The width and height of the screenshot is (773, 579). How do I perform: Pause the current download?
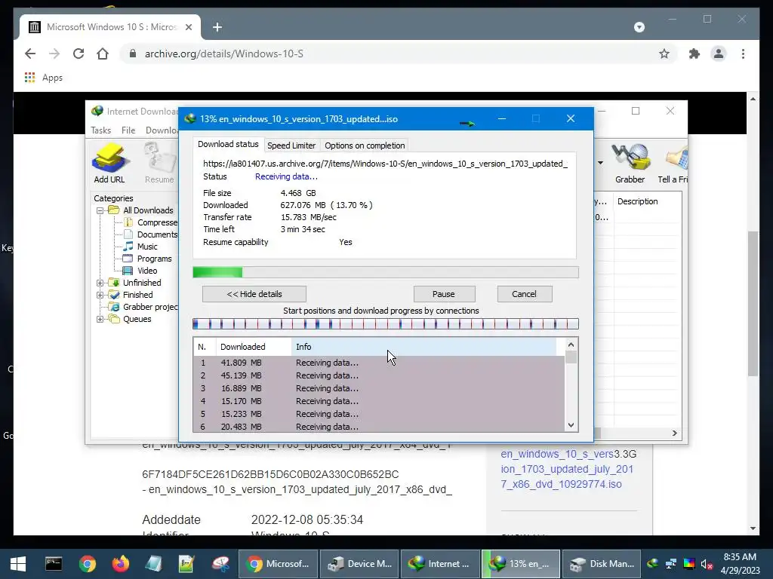(x=444, y=294)
